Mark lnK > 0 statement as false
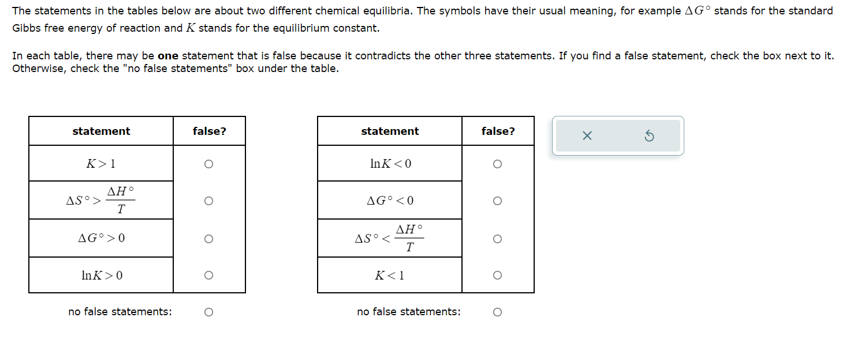Viewport: 846px width, 351px height. point(208,275)
